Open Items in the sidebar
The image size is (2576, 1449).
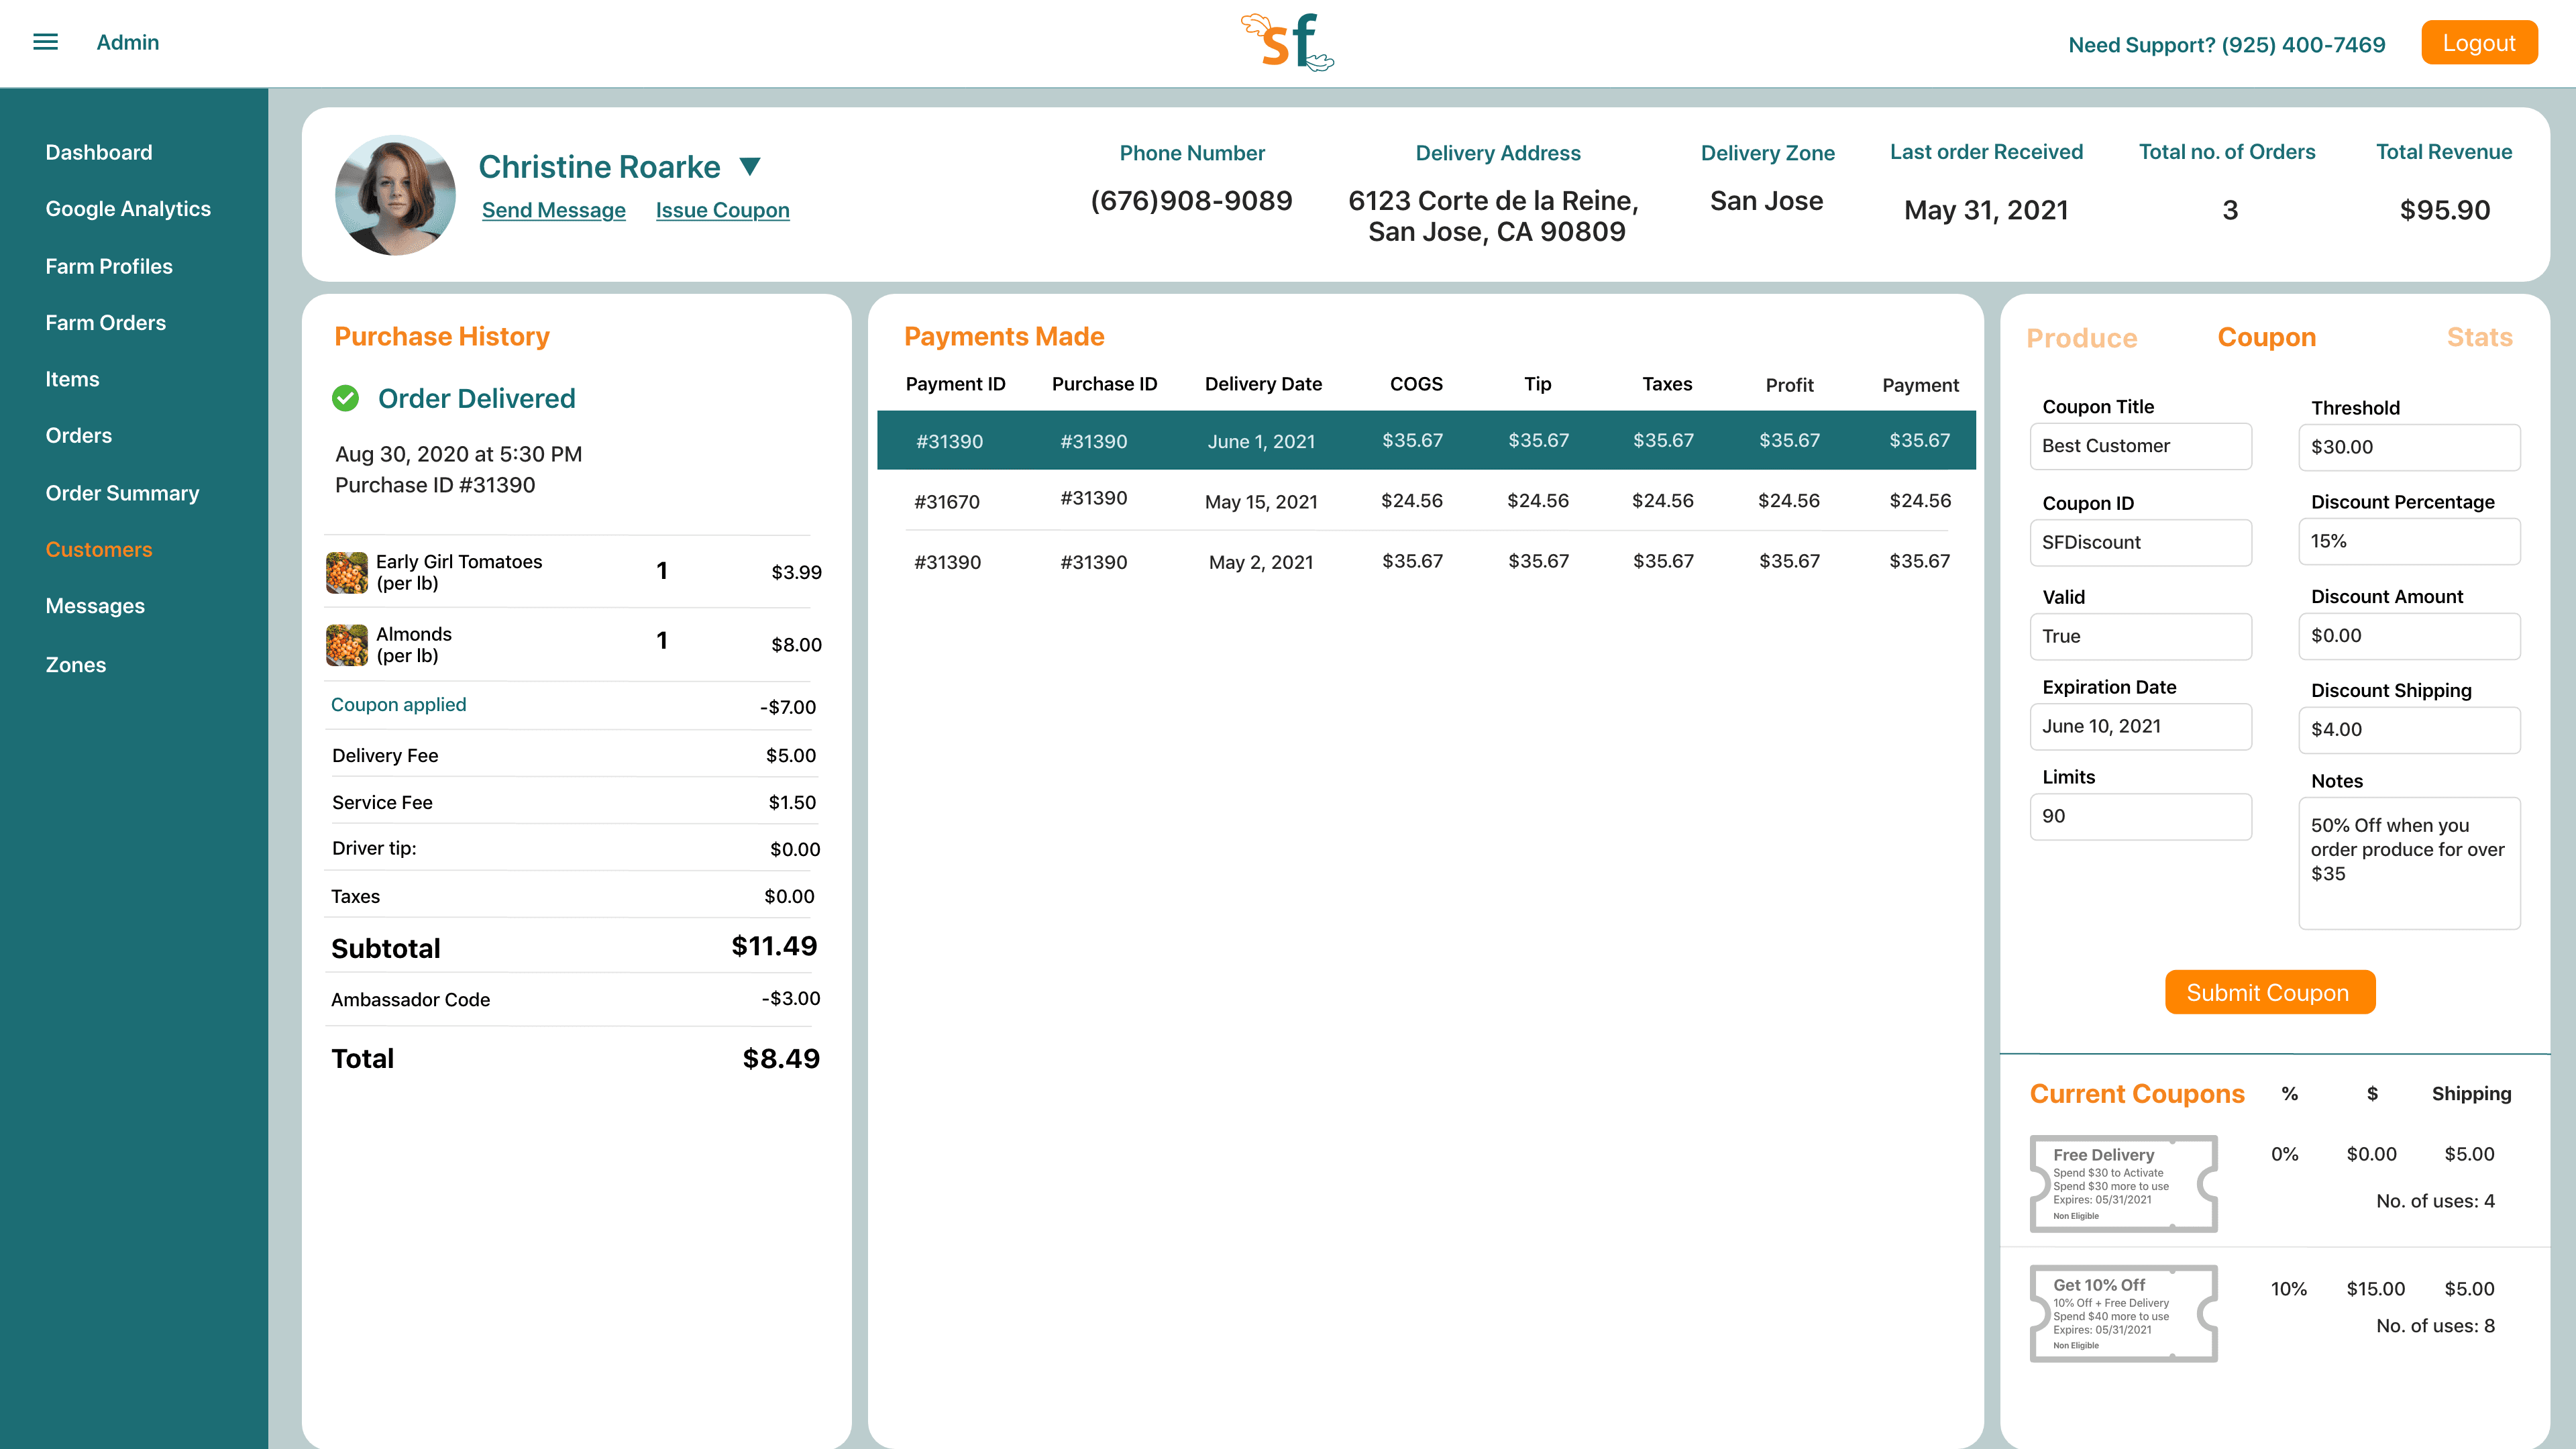click(x=72, y=379)
